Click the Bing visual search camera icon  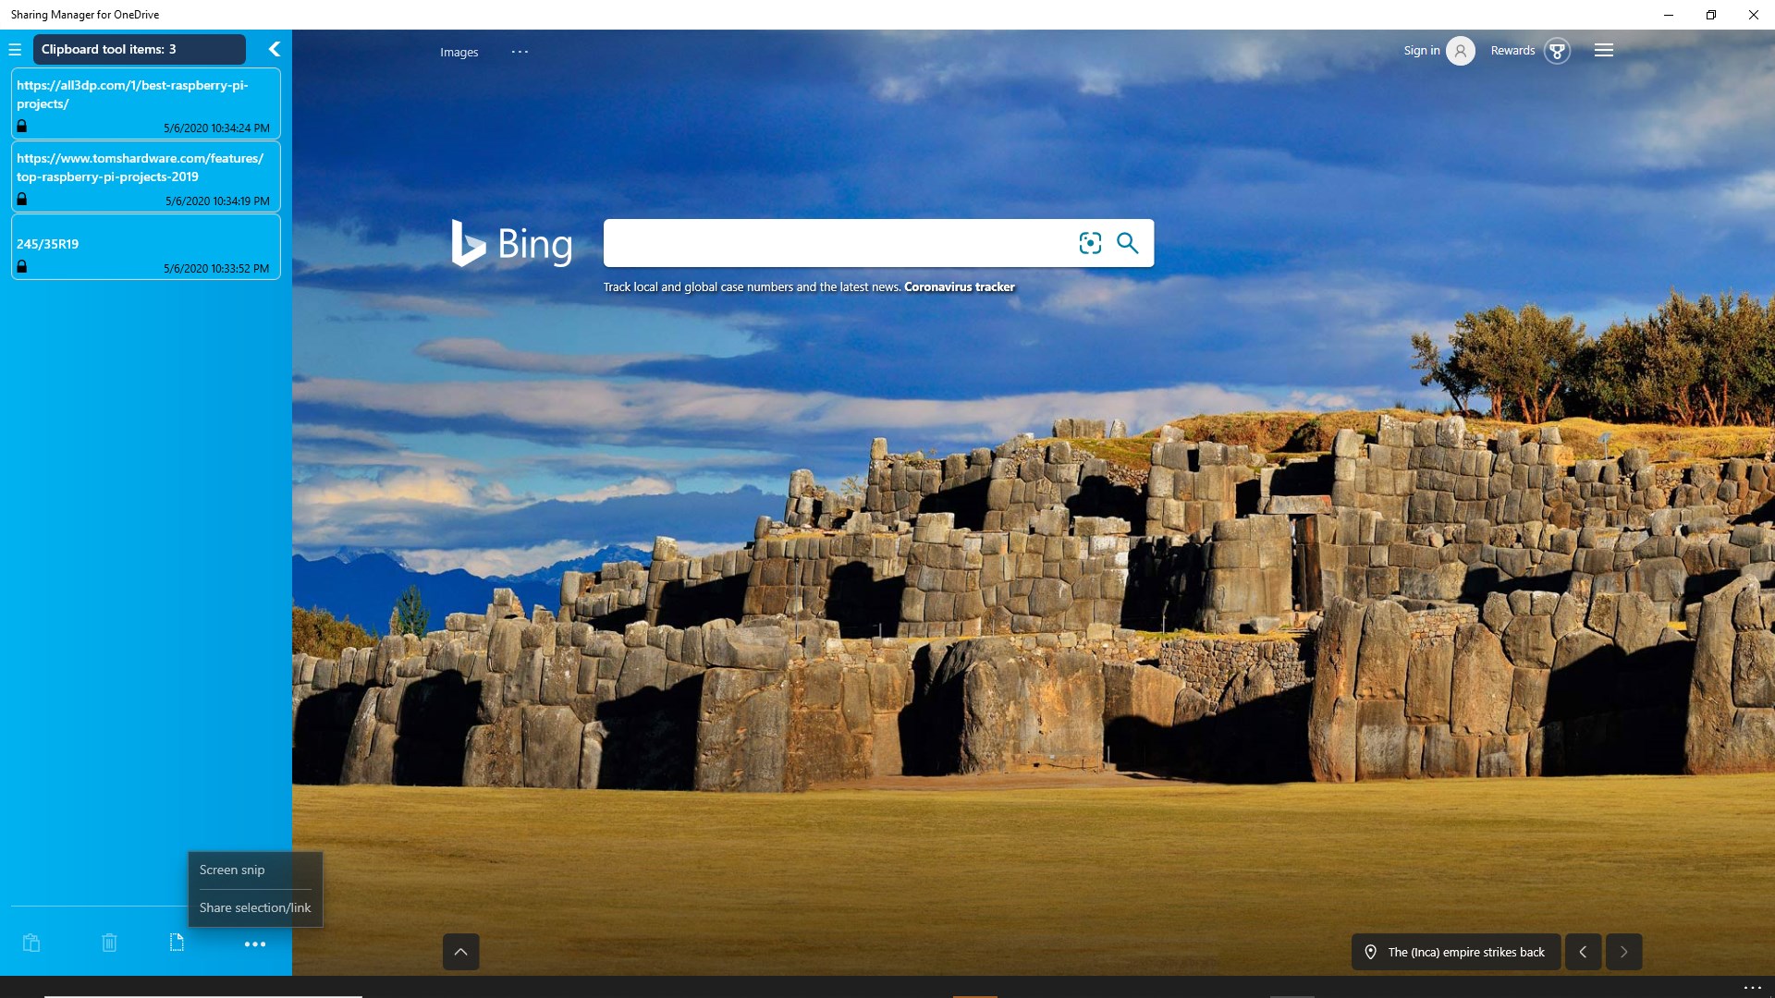click(x=1090, y=243)
